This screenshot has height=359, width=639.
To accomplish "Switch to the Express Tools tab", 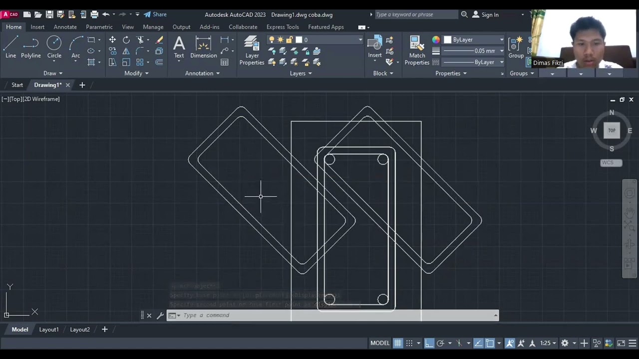I will [283, 27].
